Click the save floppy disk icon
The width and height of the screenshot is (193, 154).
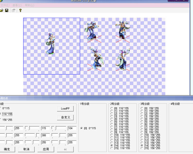(x=7, y=11)
